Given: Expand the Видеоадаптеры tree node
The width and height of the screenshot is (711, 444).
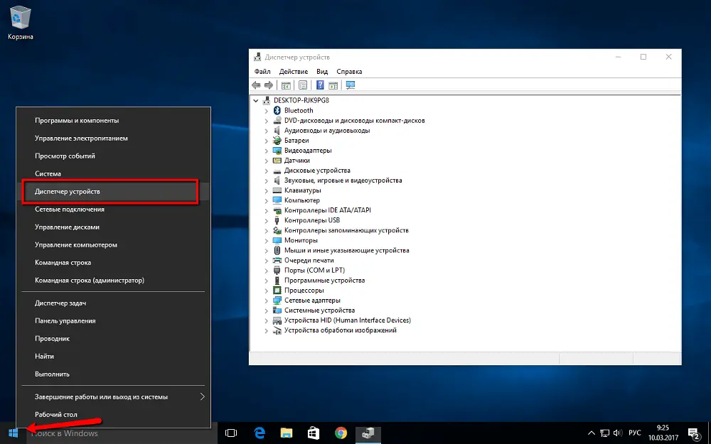Looking at the screenshot, I should [x=267, y=151].
